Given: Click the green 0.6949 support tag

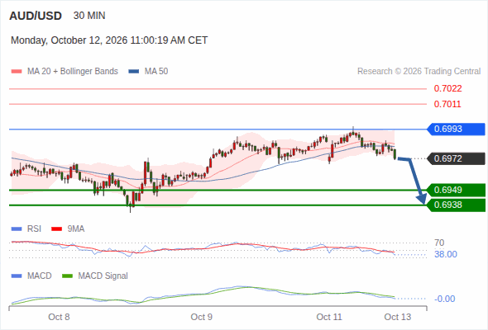Looking at the screenshot, I should coord(456,190).
